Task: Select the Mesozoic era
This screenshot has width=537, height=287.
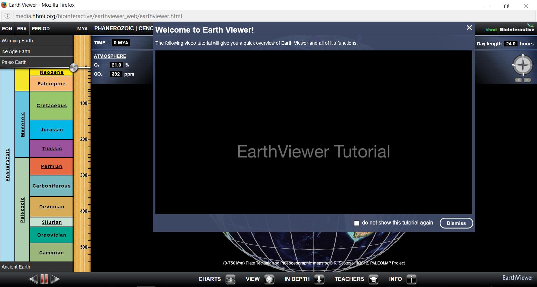Action: coord(22,124)
